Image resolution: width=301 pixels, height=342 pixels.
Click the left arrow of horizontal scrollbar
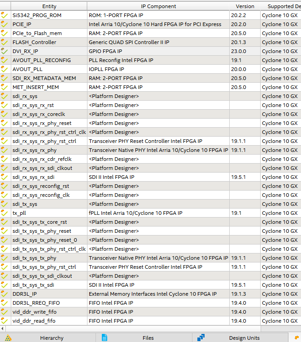click(x=2, y=329)
